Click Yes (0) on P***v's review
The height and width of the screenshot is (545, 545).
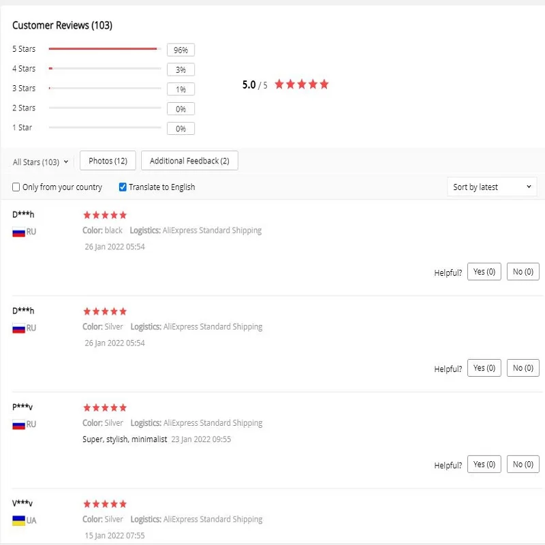click(x=484, y=465)
